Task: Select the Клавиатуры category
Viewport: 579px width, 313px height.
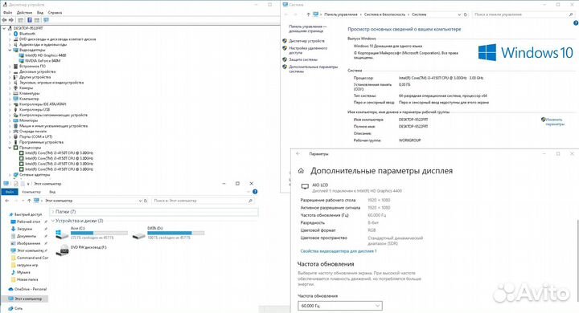Action: click(29, 93)
